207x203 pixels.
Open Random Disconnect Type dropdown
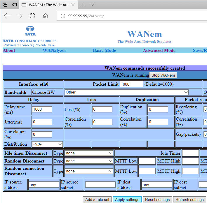[x=89, y=161]
